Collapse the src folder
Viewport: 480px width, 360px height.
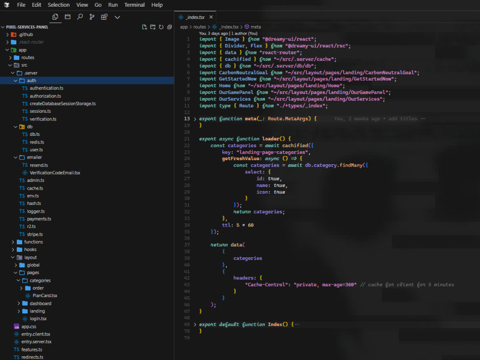pyautogui.click(x=10, y=65)
